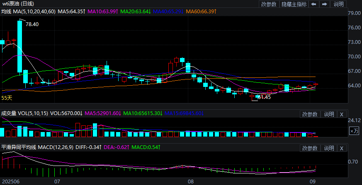Open 说明 in the volume panel

(328, 114)
